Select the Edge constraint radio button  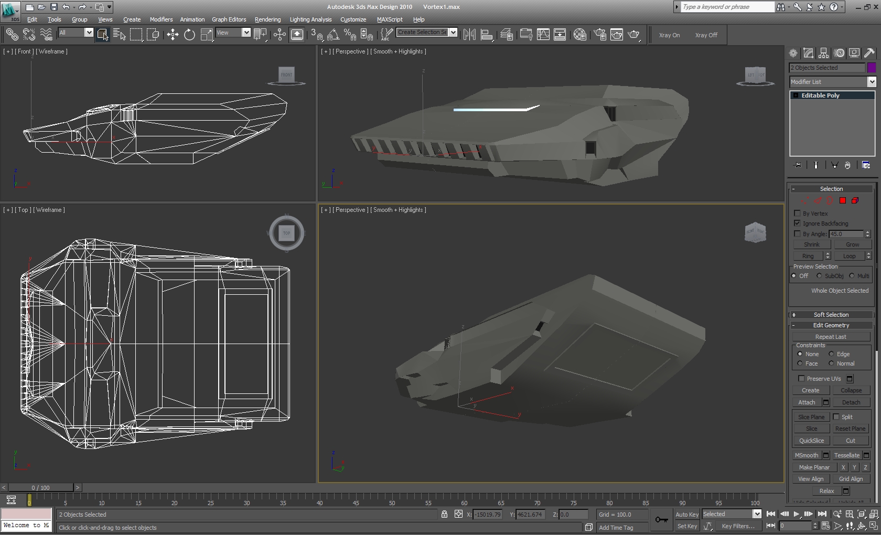tap(831, 354)
